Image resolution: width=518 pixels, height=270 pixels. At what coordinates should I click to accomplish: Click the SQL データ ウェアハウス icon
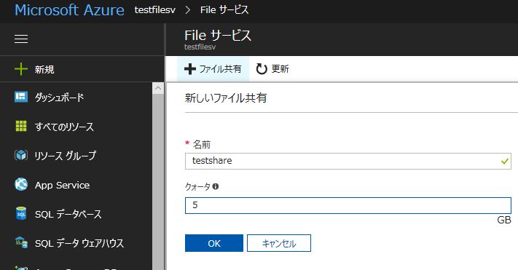[x=21, y=242]
